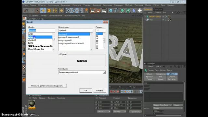Open the spline tools icon
This screenshot has width=208, height=117.
pyautogui.click(x=116, y=10)
